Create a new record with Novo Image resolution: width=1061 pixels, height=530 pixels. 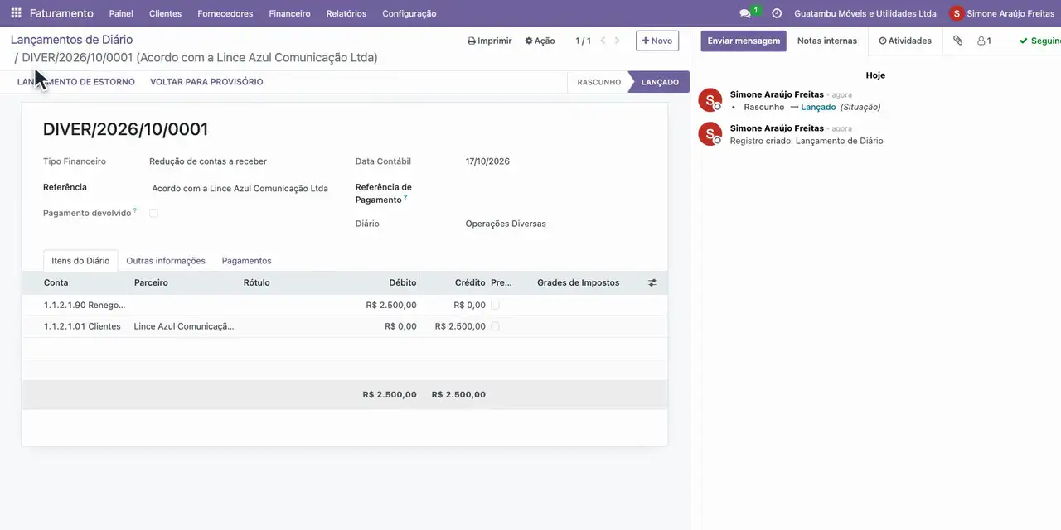(657, 41)
